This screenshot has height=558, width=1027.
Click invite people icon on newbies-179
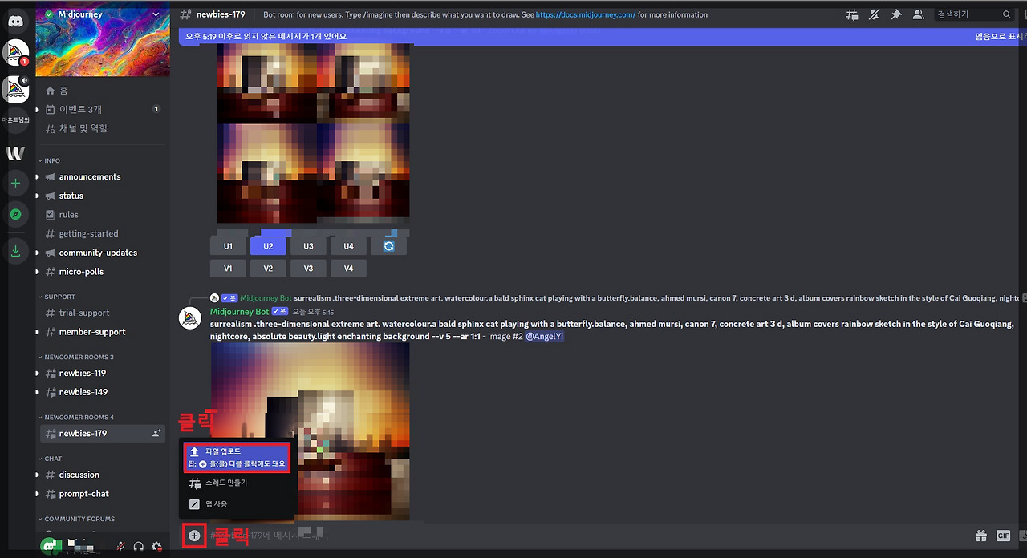(x=156, y=433)
